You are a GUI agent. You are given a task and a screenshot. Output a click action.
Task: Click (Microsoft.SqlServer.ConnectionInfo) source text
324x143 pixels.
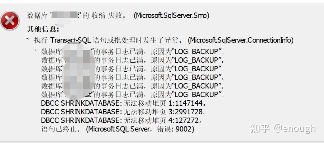(240, 40)
